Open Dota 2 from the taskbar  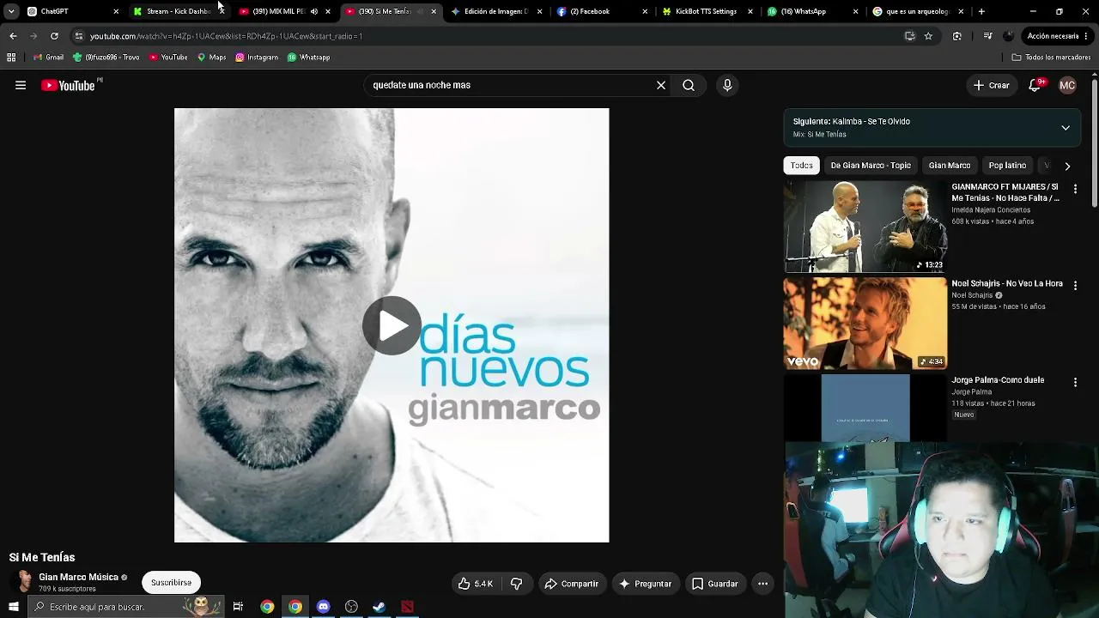click(407, 607)
